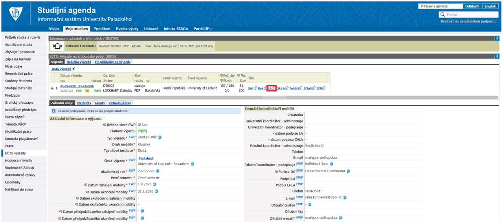The image size is (503, 222).
Task: Click the notification bell icon beside Zlatoslav LOCKHART
Action: click(57, 46)
